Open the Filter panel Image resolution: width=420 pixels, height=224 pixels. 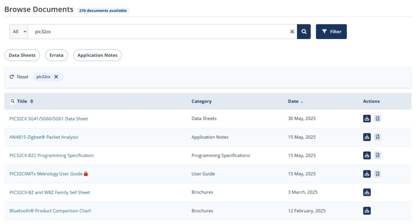(331, 31)
